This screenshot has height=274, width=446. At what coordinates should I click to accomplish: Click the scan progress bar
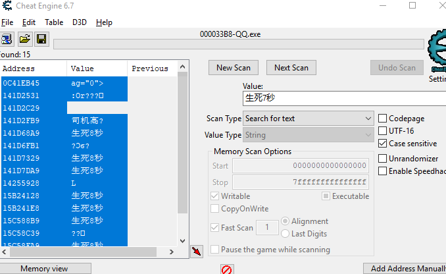pyautogui.click(x=239, y=44)
